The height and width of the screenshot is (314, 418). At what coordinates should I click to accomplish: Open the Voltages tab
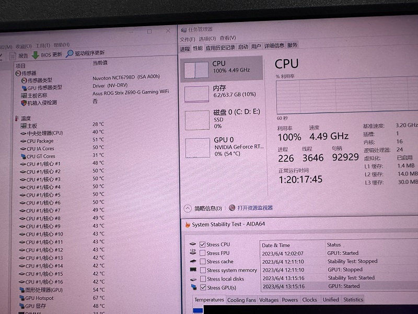[269, 300]
